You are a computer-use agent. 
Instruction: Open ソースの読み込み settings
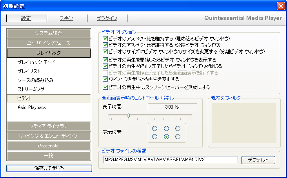click(x=35, y=80)
